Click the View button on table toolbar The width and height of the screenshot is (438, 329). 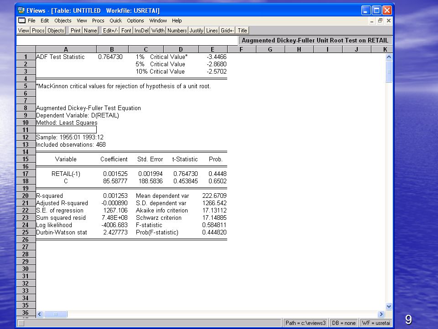pos(24,31)
